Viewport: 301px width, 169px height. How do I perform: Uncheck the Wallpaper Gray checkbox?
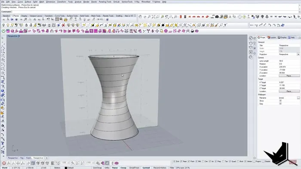[280, 103]
